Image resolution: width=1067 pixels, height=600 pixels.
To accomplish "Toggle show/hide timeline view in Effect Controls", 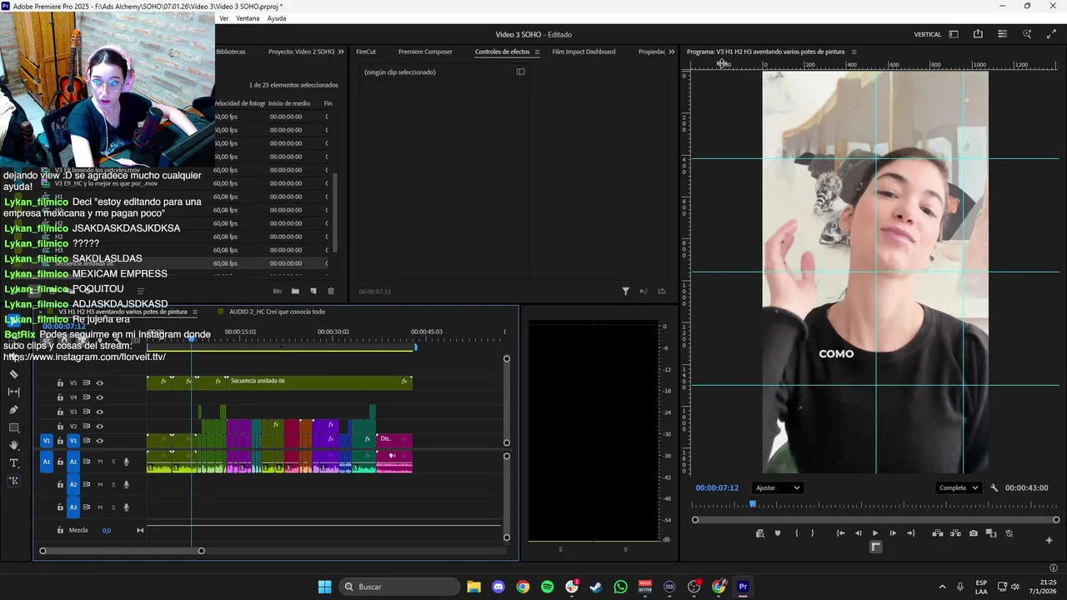I will (x=520, y=72).
